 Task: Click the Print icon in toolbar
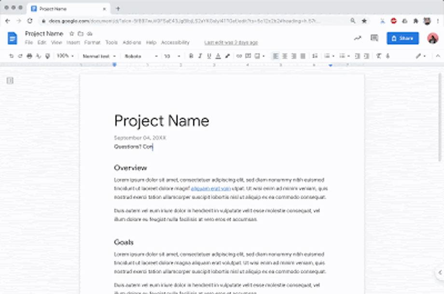pyautogui.click(x=29, y=56)
